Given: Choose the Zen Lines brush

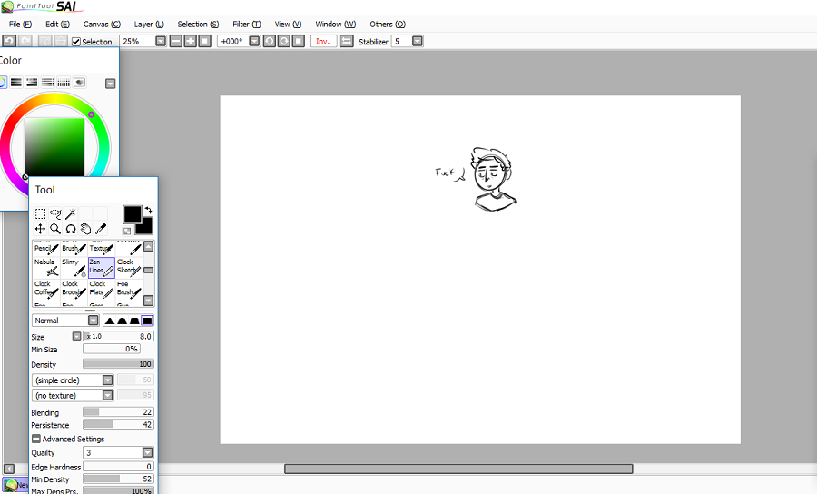Looking at the screenshot, I should 101,267.
